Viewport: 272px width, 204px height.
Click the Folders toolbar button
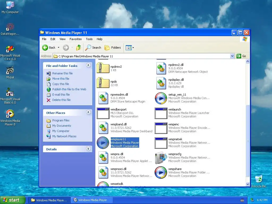pos(112,48)
